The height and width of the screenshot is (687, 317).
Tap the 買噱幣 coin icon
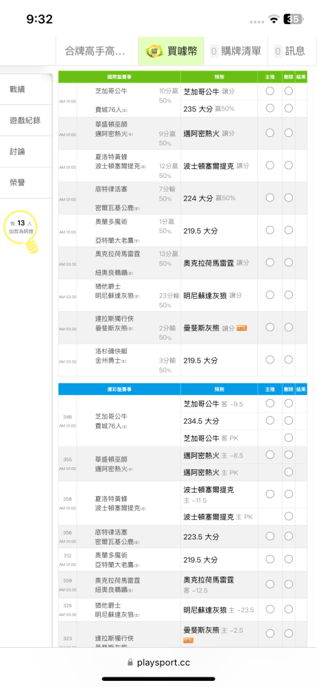pos(154,51)
